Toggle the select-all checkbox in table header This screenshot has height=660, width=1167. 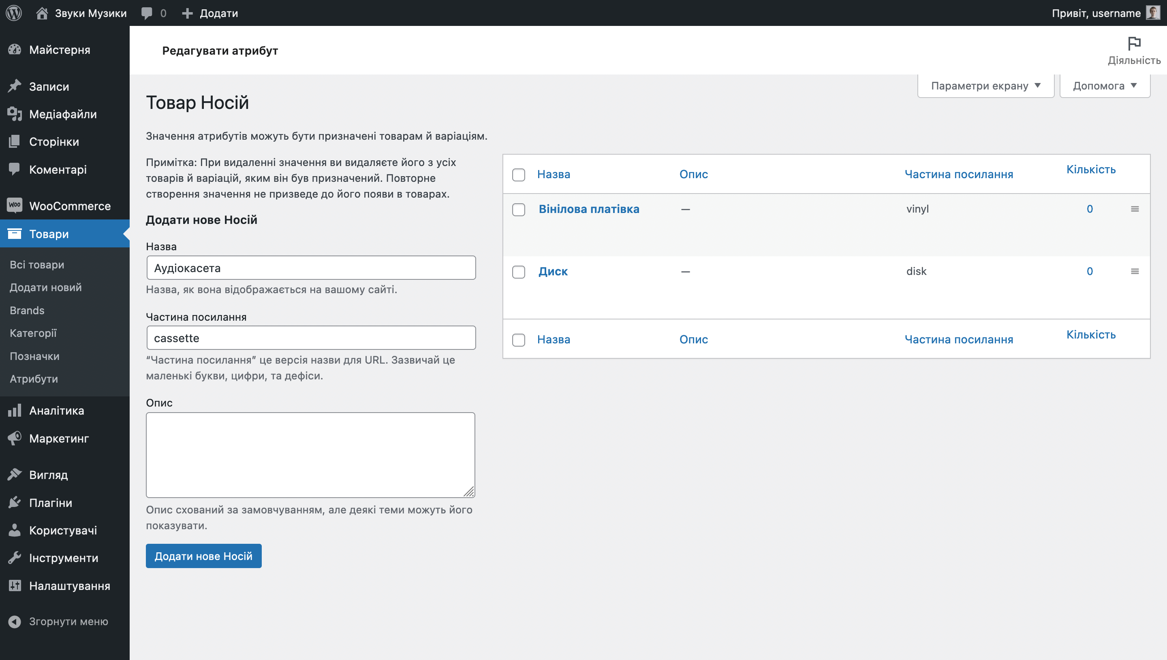(x=518, y=175)
